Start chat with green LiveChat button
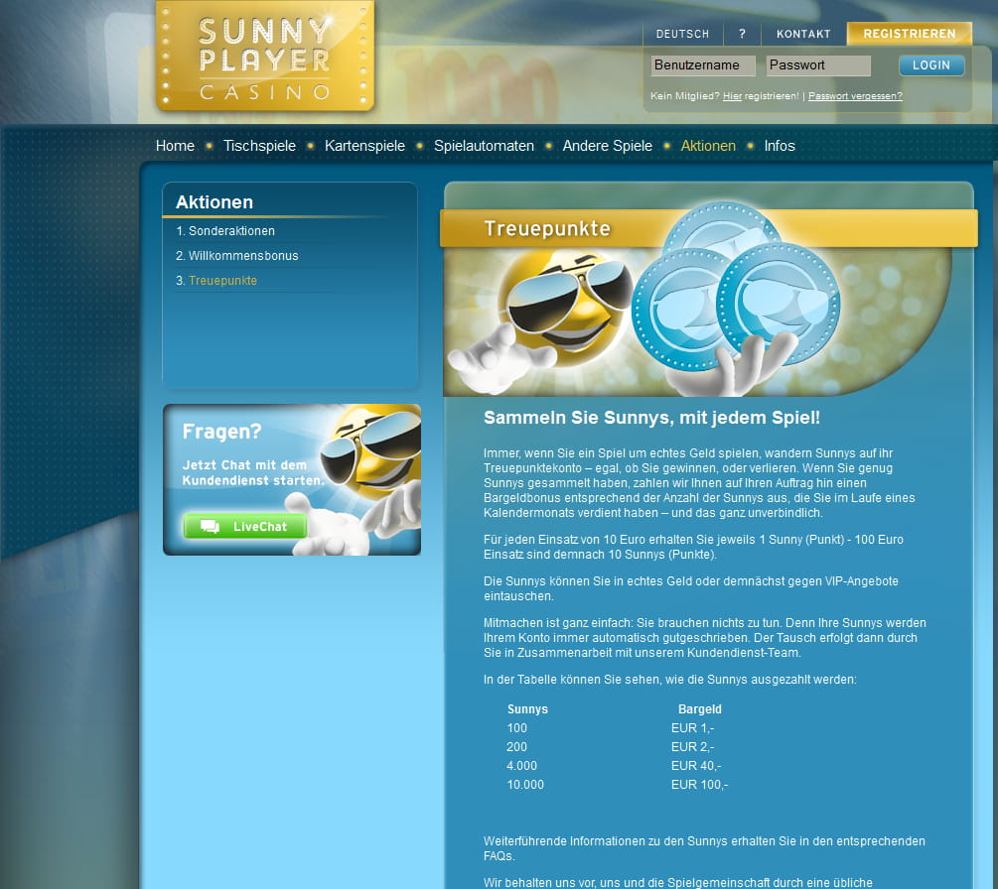998x889 pixels. point(245,527)
